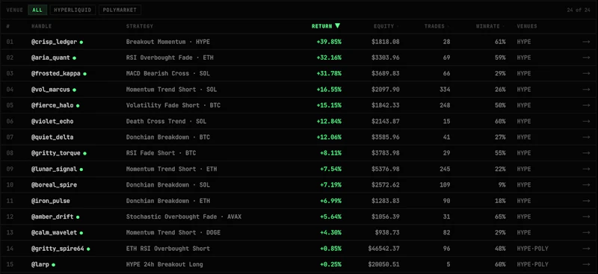This screenshot has height=274, width=598.
Task: Sort by WINRATE column header
Action: [x=490, y=26]
